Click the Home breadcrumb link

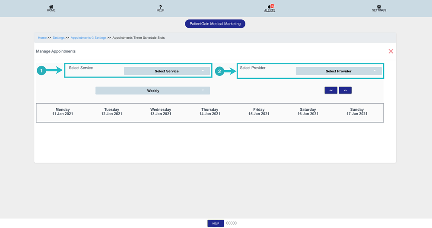pyautogui.click(x=42, y=37)
